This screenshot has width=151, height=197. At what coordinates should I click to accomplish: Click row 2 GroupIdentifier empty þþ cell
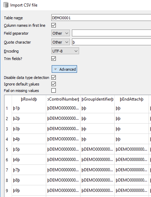click(97, 118)
